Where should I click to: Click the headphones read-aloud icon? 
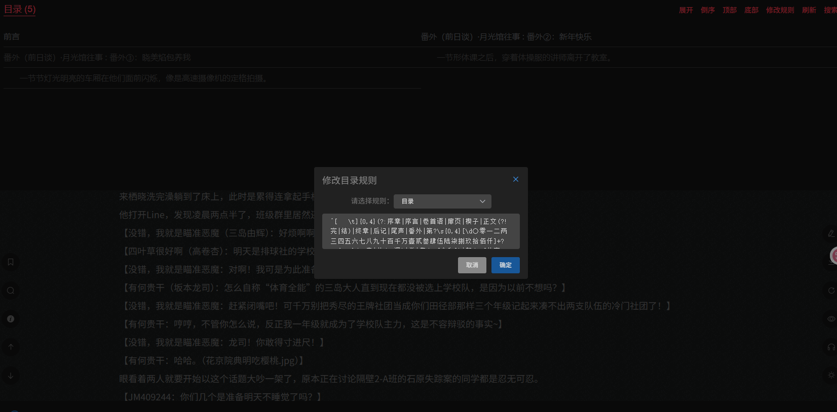tap(831, 347)
